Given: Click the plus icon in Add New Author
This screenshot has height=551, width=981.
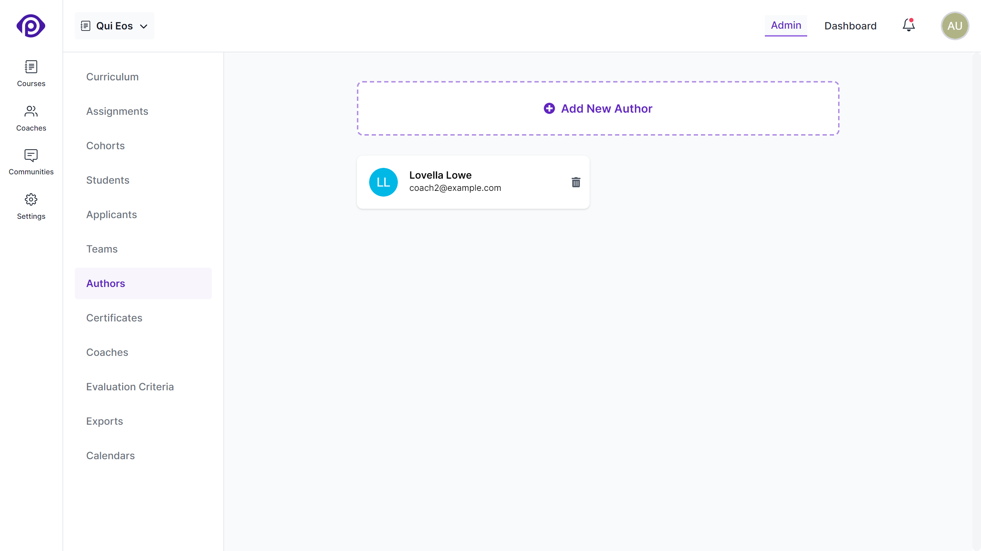Looking at the screenshot, I should point(549,108).
